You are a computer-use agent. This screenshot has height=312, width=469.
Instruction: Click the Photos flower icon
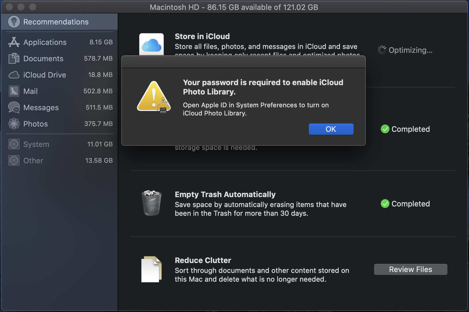tap(14, 124)
